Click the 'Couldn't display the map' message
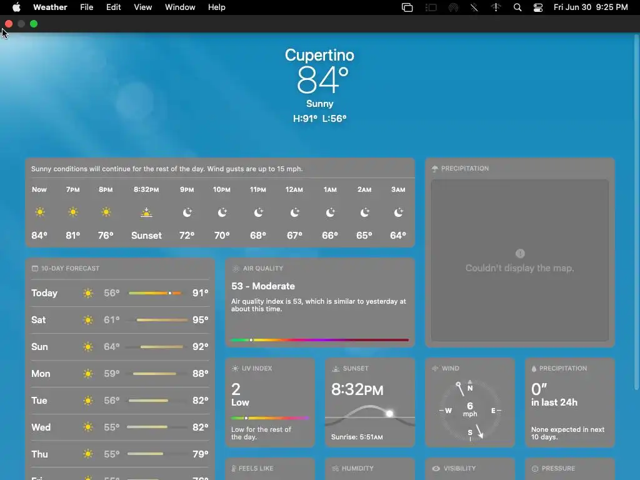 click(x=519, y=268)
